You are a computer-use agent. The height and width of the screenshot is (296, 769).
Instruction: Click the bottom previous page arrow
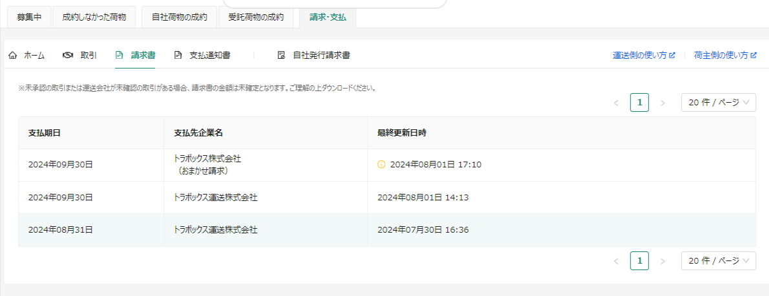click(616, 260)
